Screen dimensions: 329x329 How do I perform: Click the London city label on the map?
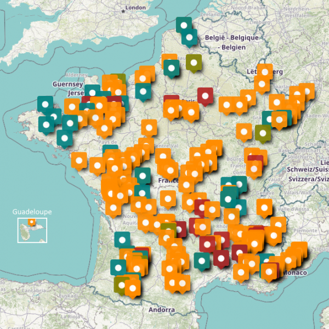(x=135, y=8)
